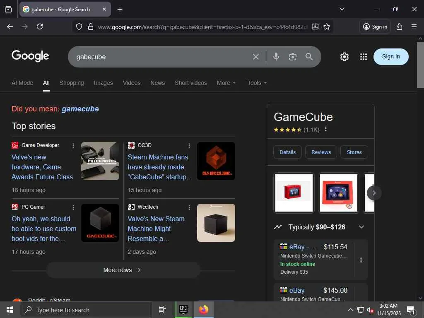Open the Firefox hamburger menu
This screenshot has width=424, height=318.
tap(414, 26)
